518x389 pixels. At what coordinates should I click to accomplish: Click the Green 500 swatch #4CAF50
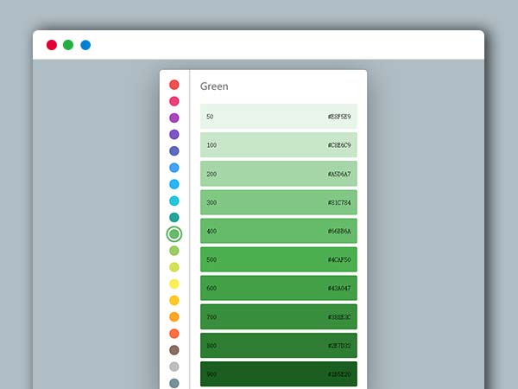click(278, 259)
